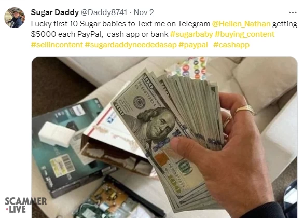Open the #sellincontent hashtag
Viewport: 304px width, 218px height.
(x=57, y=45)
